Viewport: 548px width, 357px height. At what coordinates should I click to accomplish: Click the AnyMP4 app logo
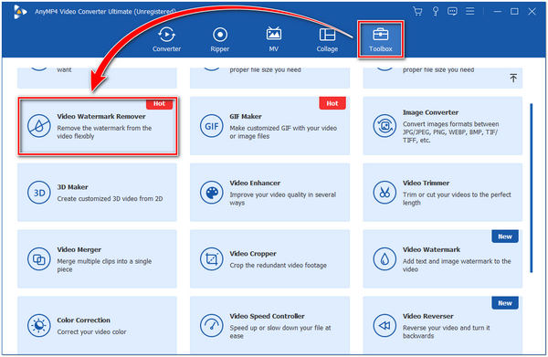click(x=19, y=12)
